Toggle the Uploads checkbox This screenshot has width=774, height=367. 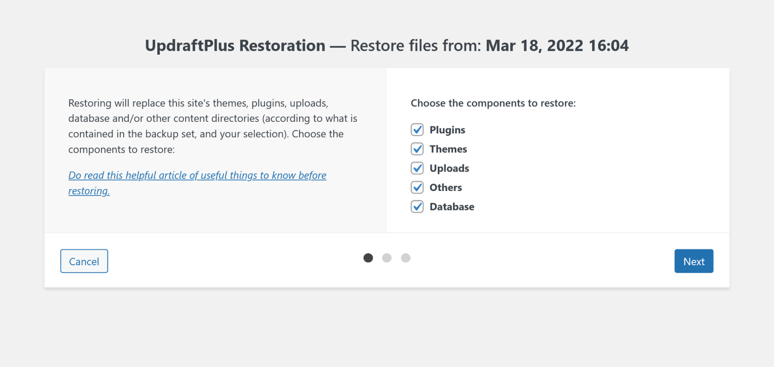[x=417, y=168]
